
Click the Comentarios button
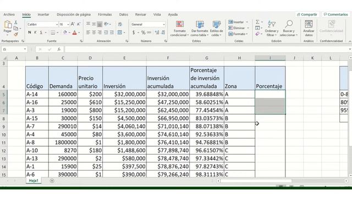pos(336,14)
